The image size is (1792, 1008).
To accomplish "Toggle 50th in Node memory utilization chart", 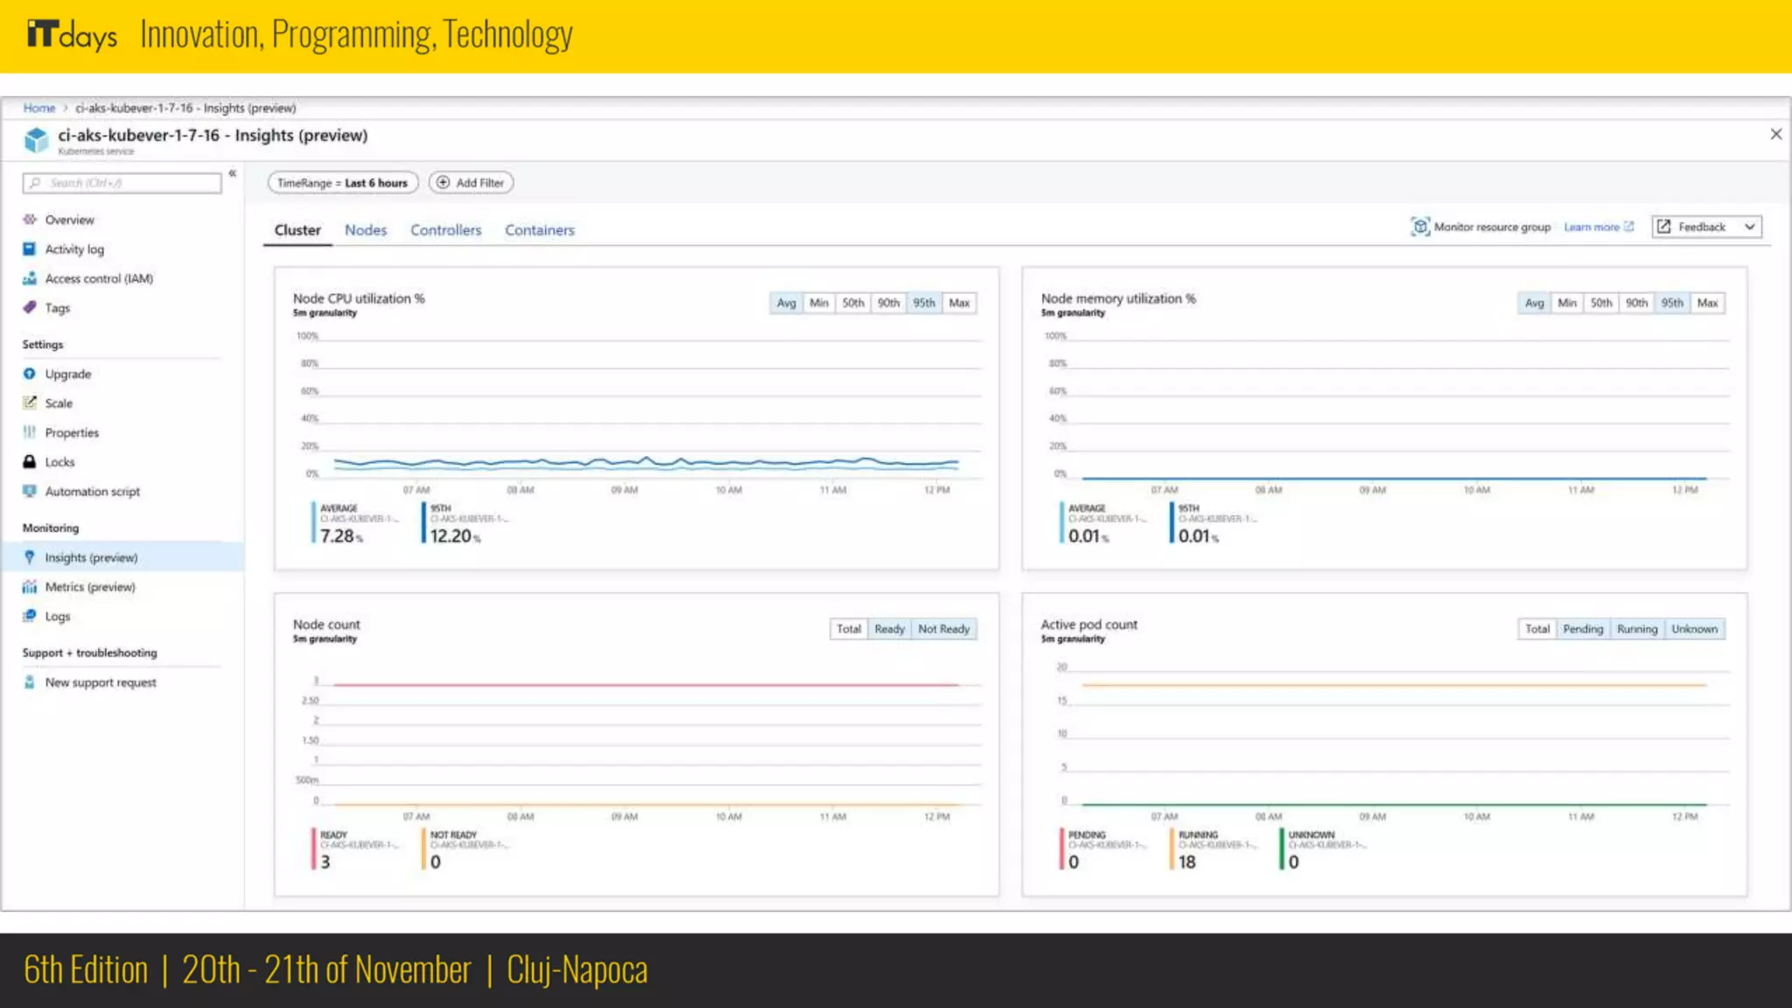I will pyautogui.click(x=1600, y=303).
